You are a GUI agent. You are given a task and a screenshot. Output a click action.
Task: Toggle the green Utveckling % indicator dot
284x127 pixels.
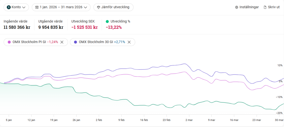107,21
